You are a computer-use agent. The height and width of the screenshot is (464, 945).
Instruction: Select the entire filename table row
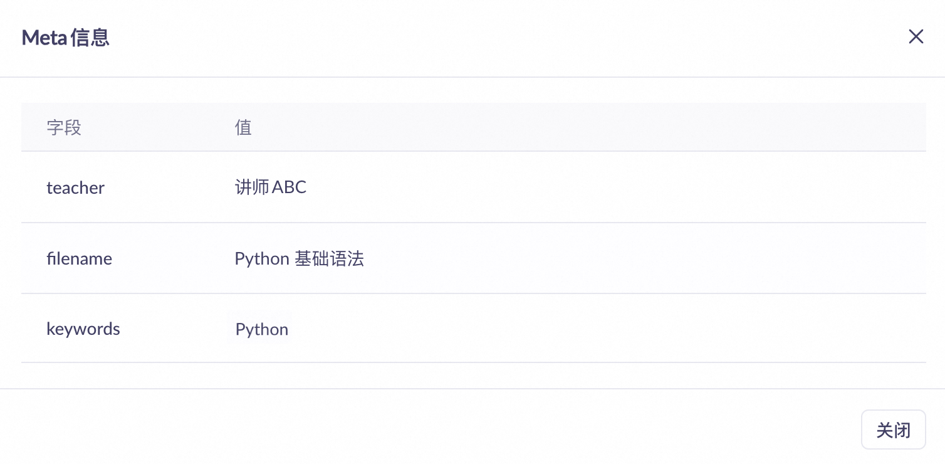click(x=564, y=258)
